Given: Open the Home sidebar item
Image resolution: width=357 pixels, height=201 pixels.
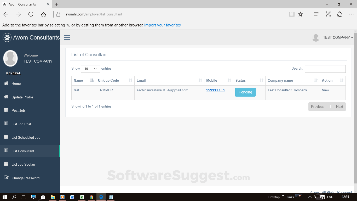Looking at the screenshot, I should (x=16, y=83).
